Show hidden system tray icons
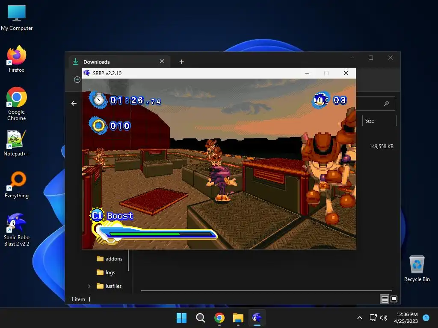The height and width of the screenshot is (328, 438). [360, 318]
